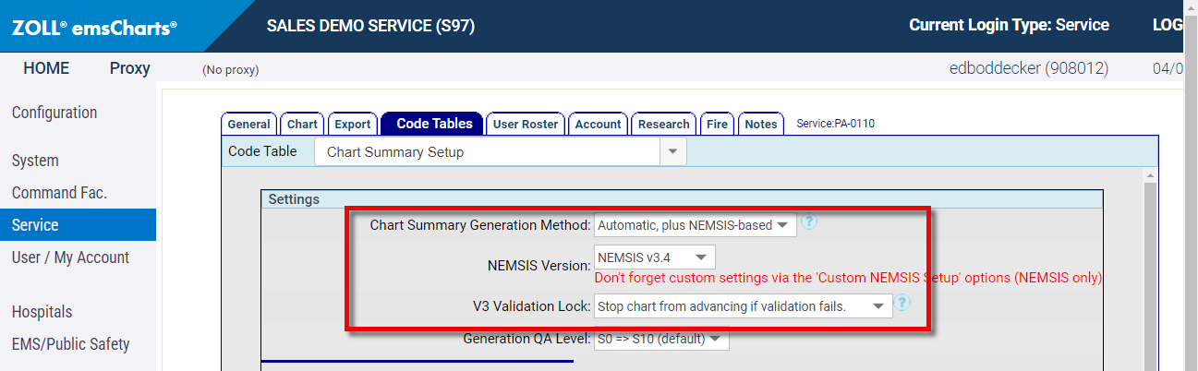Click help icon next to V3 Validation Lock
Viewport: 1198px width, 371px height.
(902, 303)
